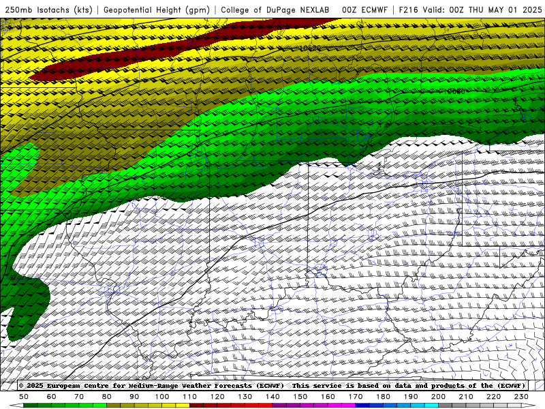The image size is (545, 409).
Task: Click the 10680 height contour label
Action: [x=454, y=91]
